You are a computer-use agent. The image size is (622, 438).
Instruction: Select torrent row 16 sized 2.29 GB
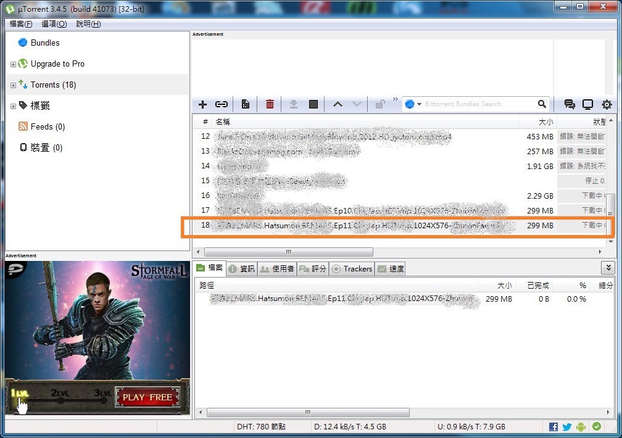click(400, 196)
